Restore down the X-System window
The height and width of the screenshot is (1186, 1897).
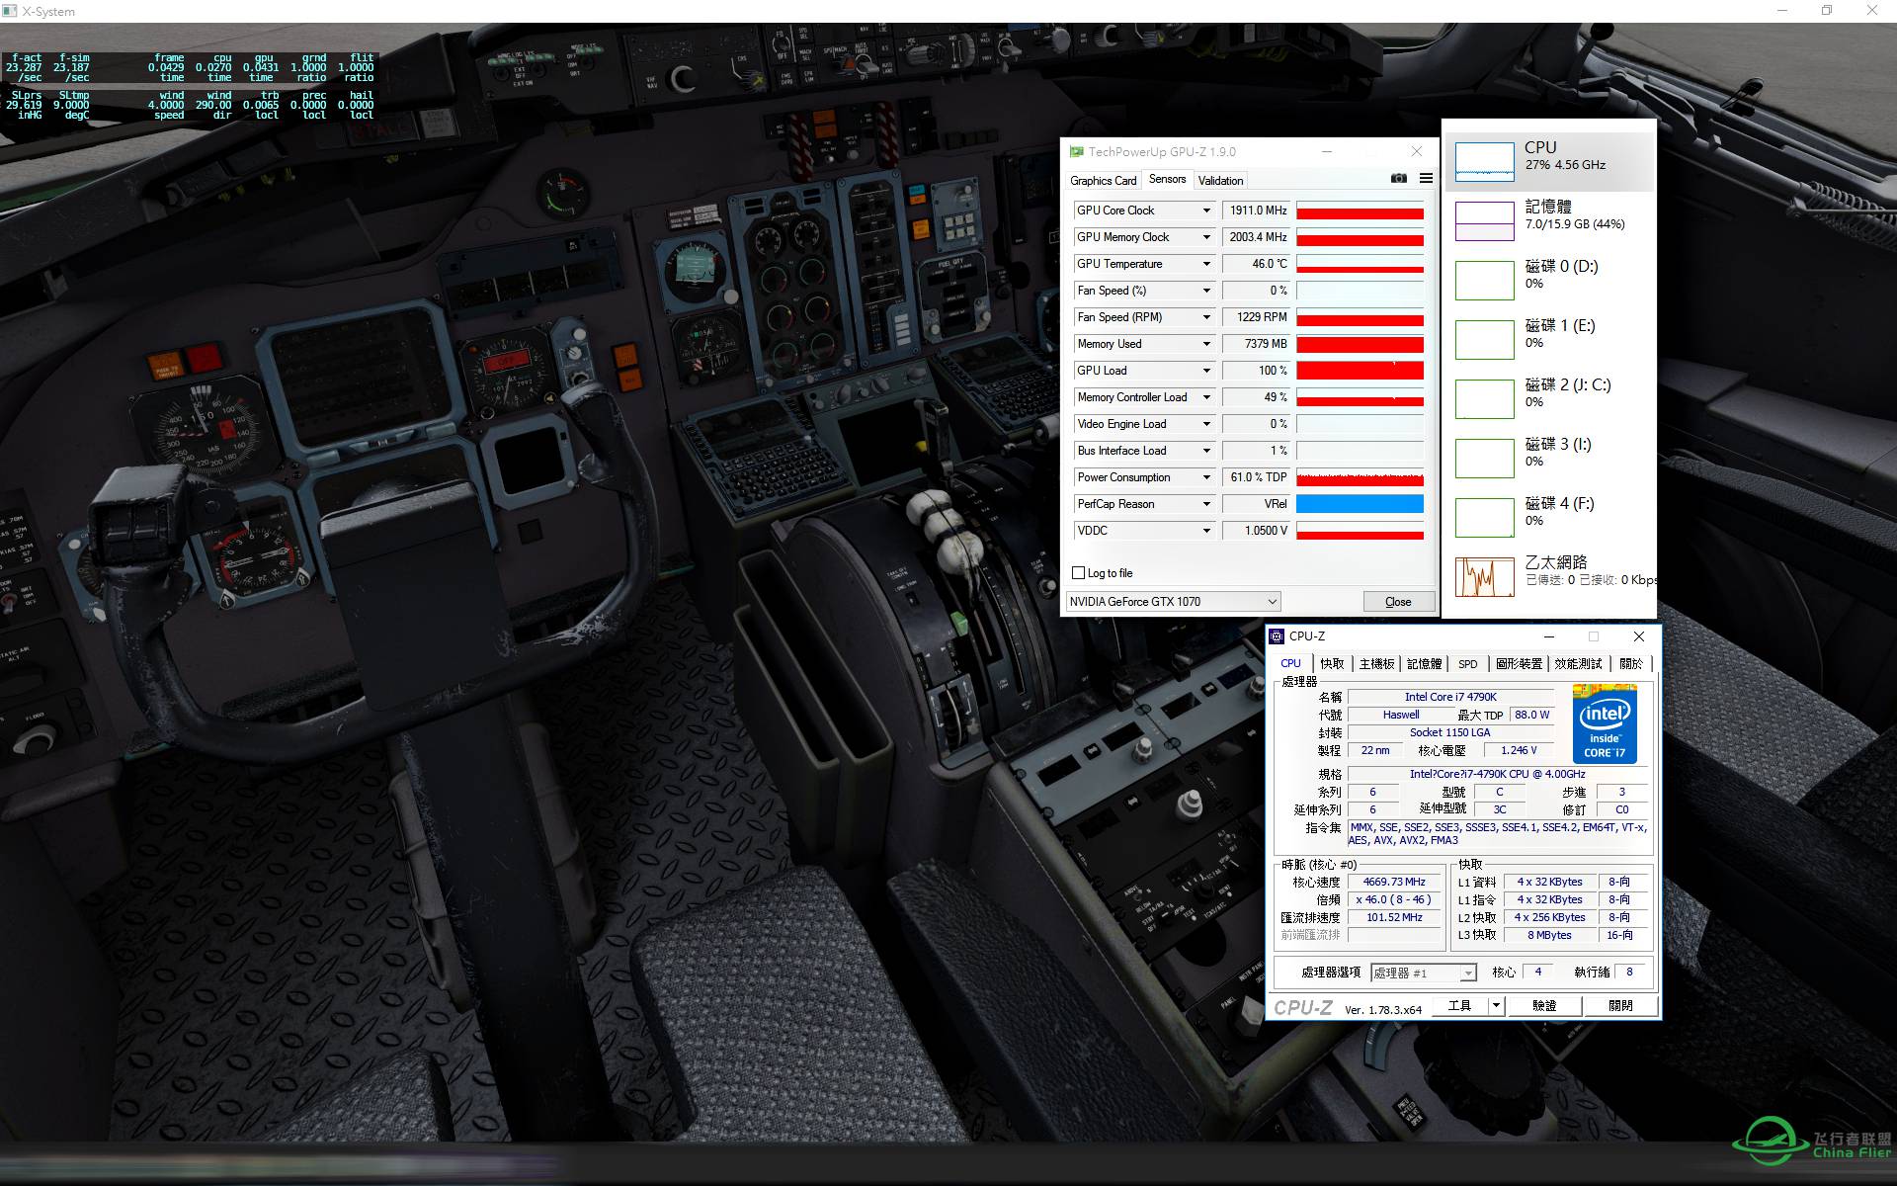point(1827,11)
